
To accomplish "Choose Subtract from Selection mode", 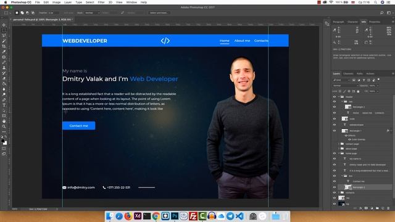I will coord(27,12).
